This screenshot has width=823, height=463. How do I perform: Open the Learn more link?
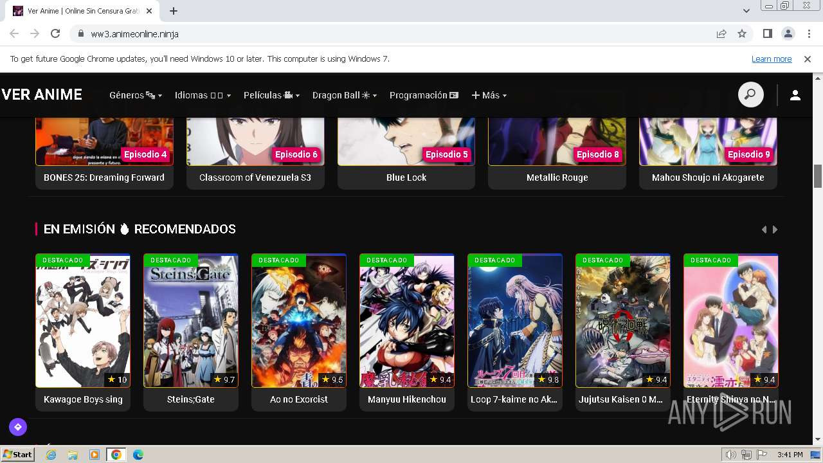point(772,59)
